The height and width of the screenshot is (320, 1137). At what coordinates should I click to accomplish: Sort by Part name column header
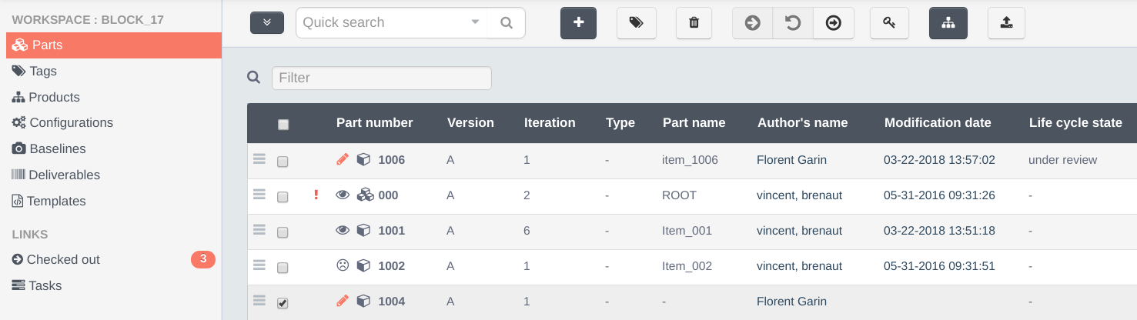(694, 123)
